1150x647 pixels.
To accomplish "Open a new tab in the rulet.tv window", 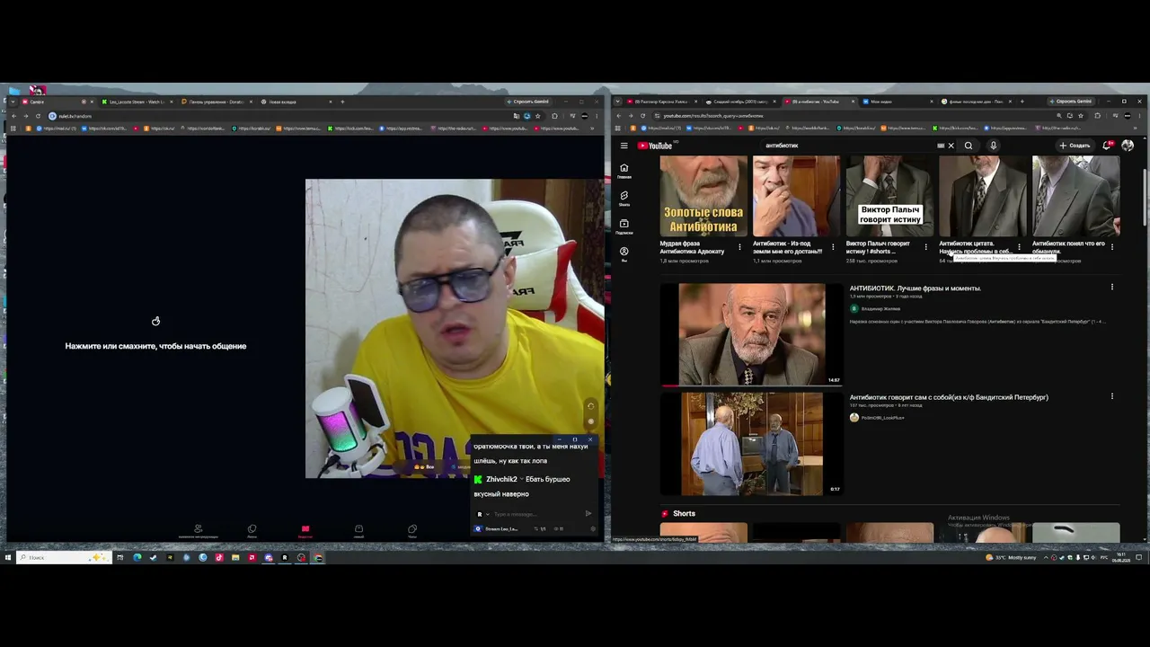I will pos(342,102).
